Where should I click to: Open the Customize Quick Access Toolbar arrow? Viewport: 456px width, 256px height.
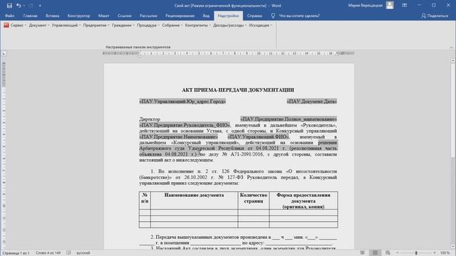click(x=40, y=6)
